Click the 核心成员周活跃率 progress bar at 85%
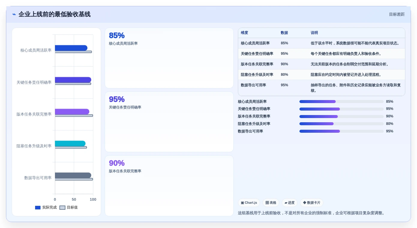The height and width of the screenshot is (228, 417). click(341, 102)
